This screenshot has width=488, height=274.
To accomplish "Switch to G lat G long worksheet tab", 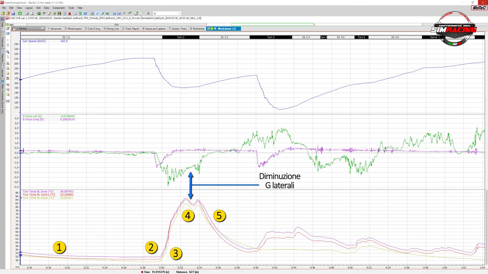I will [93, 29].
